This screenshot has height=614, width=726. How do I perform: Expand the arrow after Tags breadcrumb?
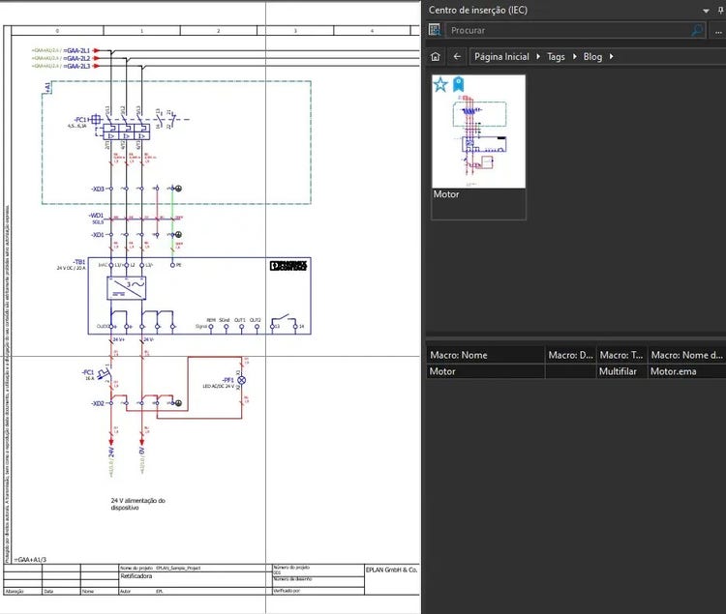click(x=574, y=56)
